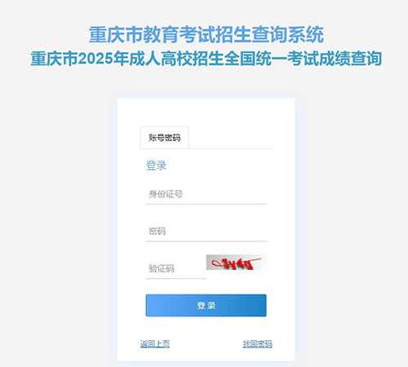Click the 2025年成人高校招生 subtitle heading
This screenshot has width=408, height=367.
(206, 59)
